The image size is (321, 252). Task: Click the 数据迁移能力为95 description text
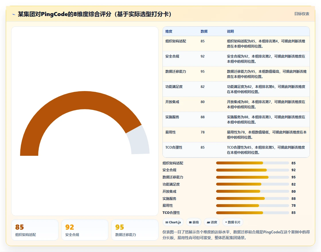pos(267,74)
